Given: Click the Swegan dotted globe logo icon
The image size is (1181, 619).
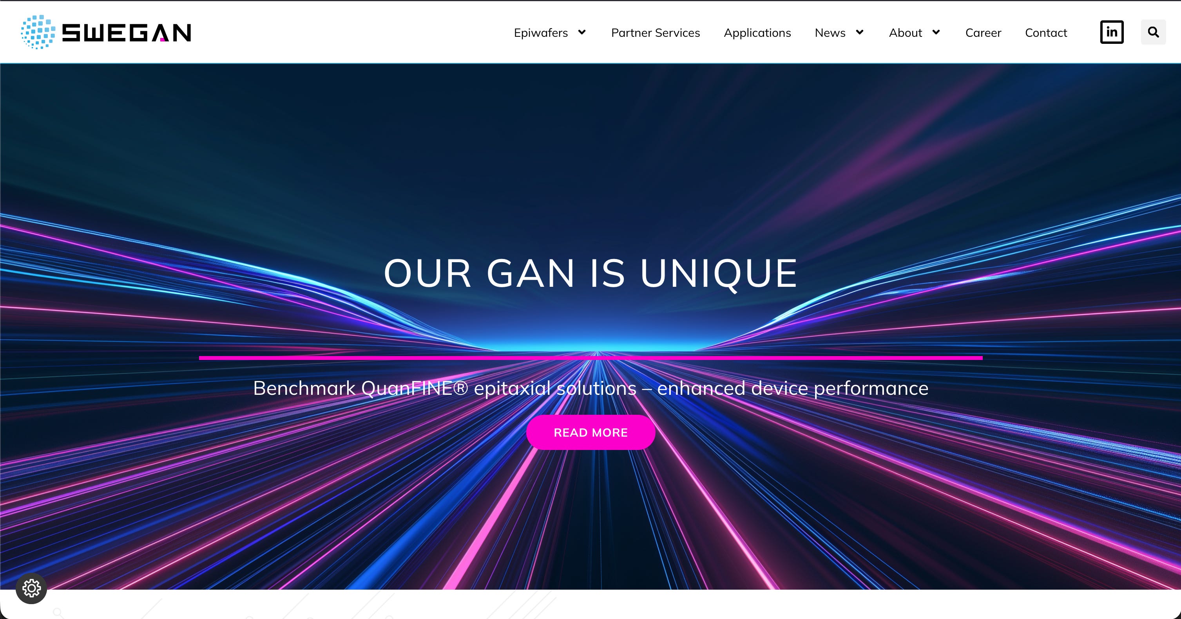Looking at the screenshot, I should tap(38, 32).
